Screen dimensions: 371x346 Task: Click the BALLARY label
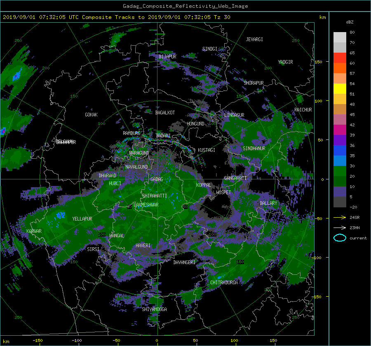[x=268, y=203]
